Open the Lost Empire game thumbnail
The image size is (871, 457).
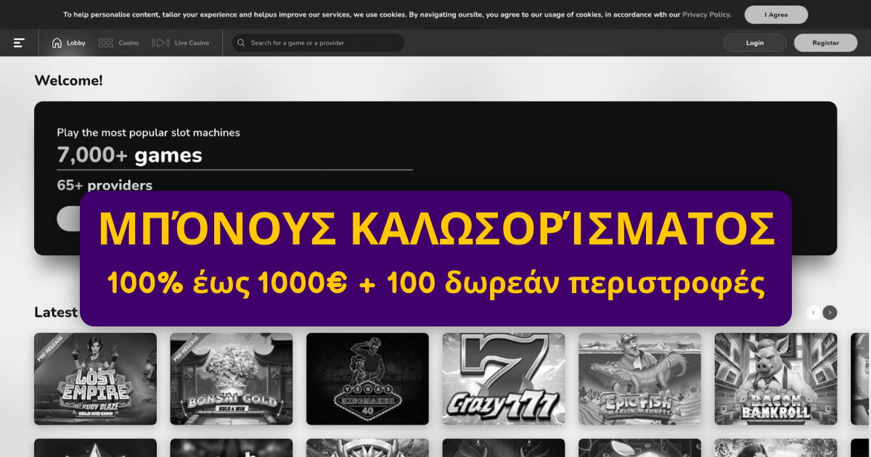95,379
